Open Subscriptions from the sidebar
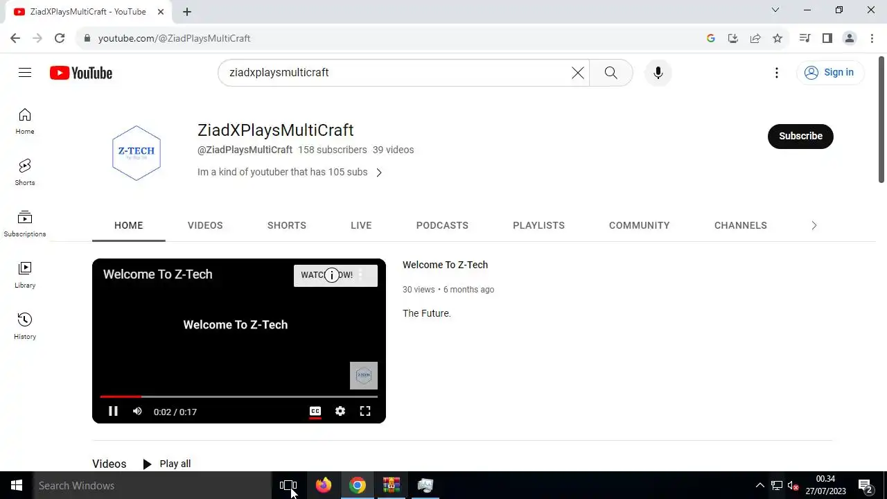 click(x=25, y=224)
